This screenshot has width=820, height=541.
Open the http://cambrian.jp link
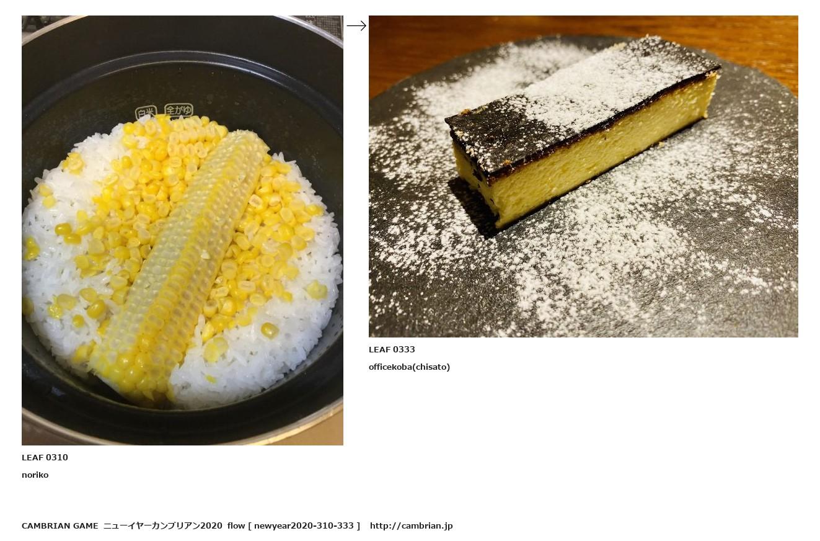point(412,525)
